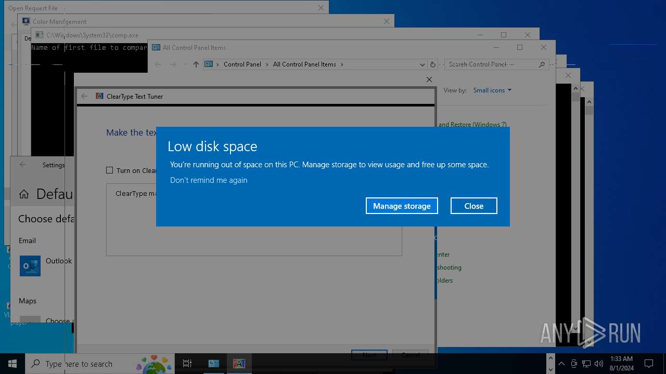Click Settings window back arrow

[x=23, y=165]
